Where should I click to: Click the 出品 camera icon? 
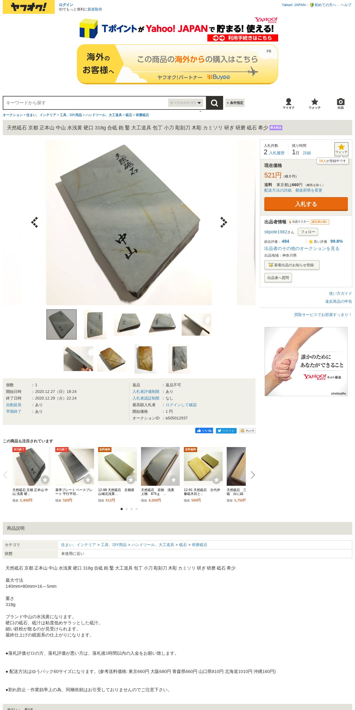pos(341,104)
